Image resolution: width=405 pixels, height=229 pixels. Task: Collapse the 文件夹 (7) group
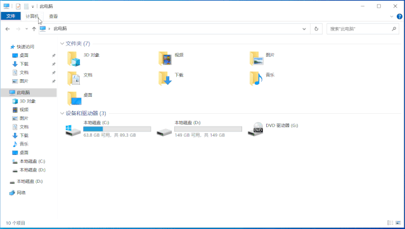(62, 44)
